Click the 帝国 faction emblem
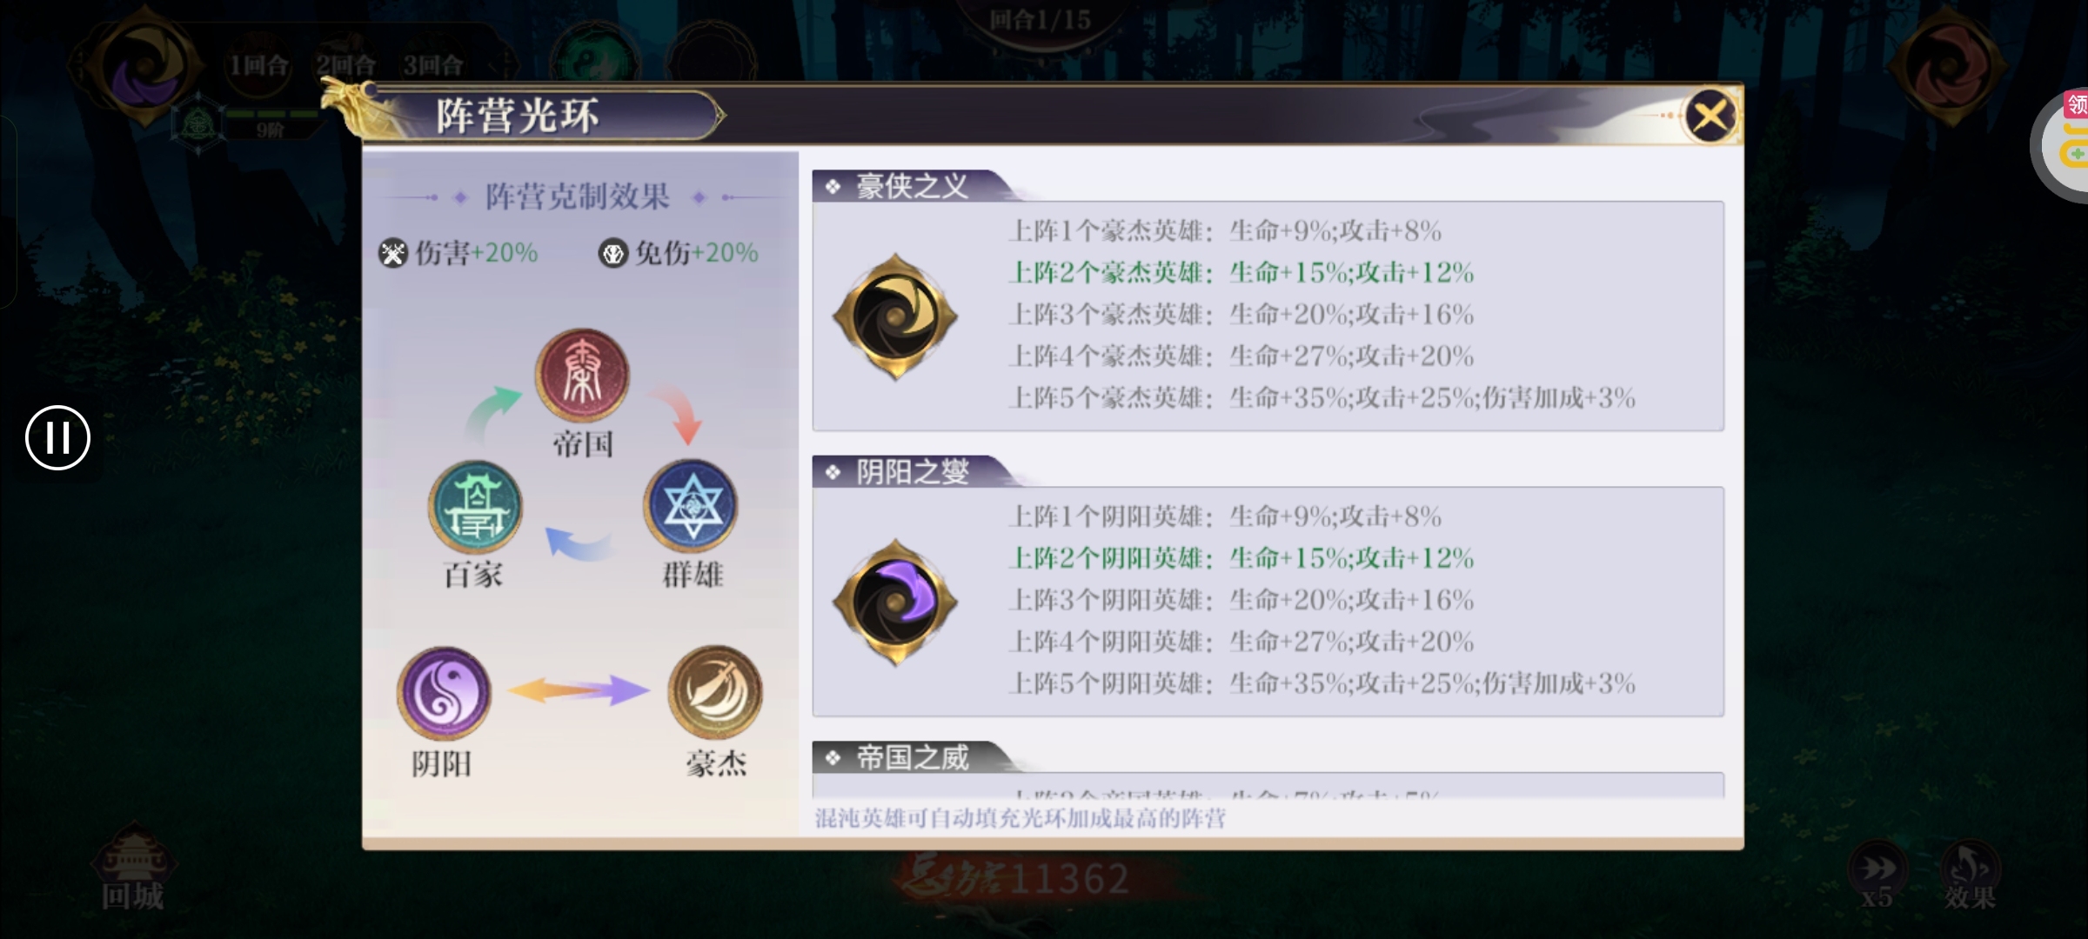Viewport: 2088px width, 939px height. (582, 375)
